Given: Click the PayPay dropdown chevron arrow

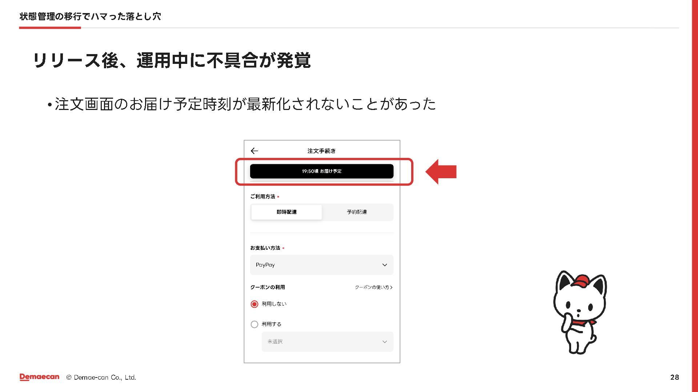Looking at the screenshot, I should (385, 265).
